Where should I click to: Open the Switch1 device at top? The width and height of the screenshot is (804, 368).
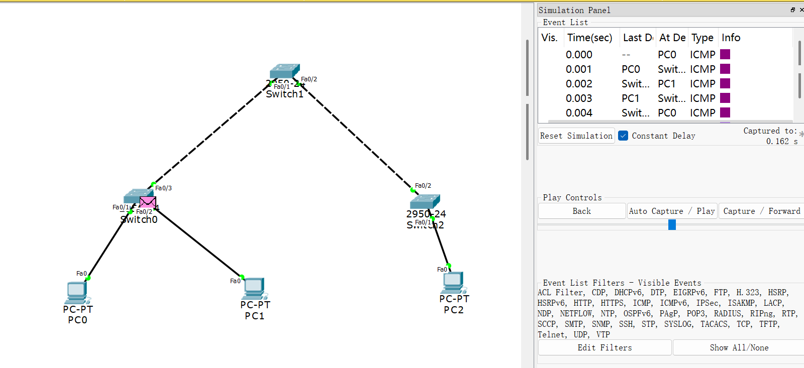pyautogui.click(x=284, y=71)
